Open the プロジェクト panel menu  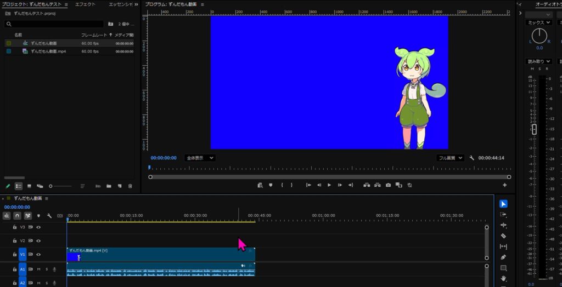(x=66, y=4)
